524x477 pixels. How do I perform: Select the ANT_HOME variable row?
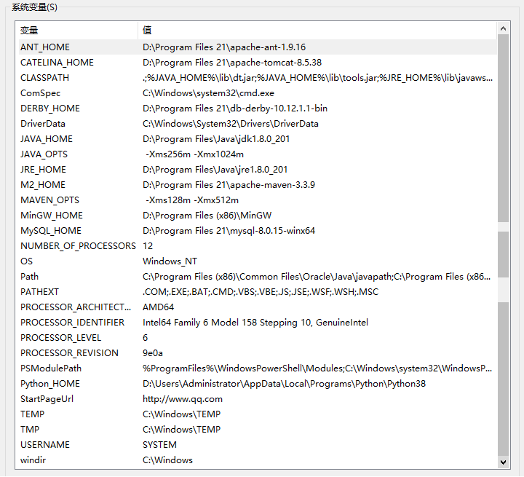[258, 47]
